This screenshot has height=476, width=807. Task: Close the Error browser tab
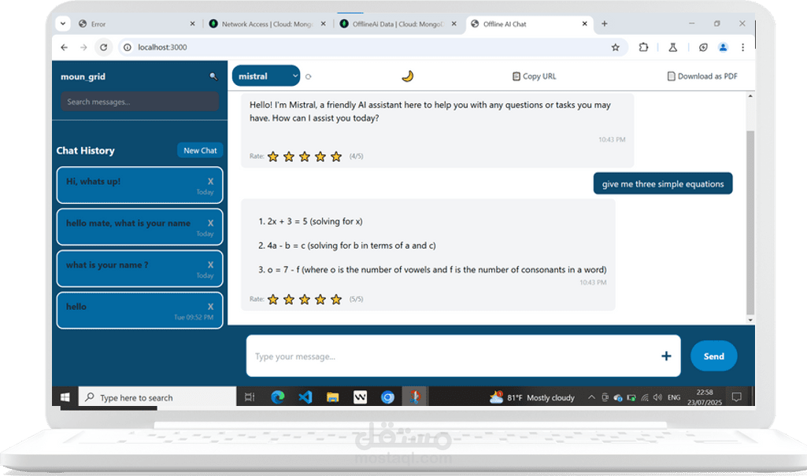pyautogui.click(x=192, y=24)
